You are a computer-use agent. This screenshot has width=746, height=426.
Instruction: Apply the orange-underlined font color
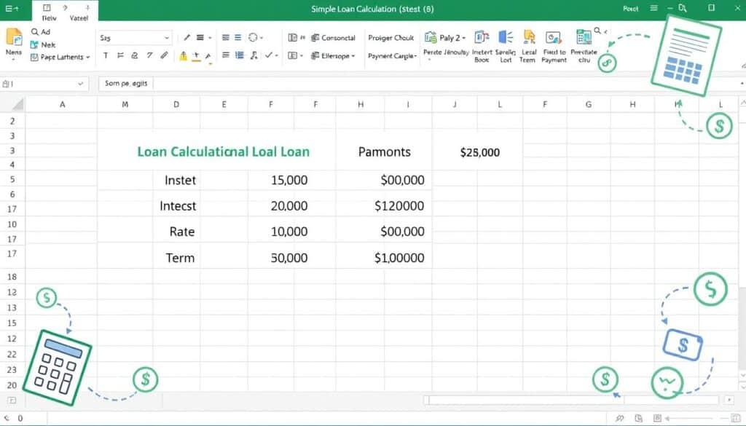[196, 56]
